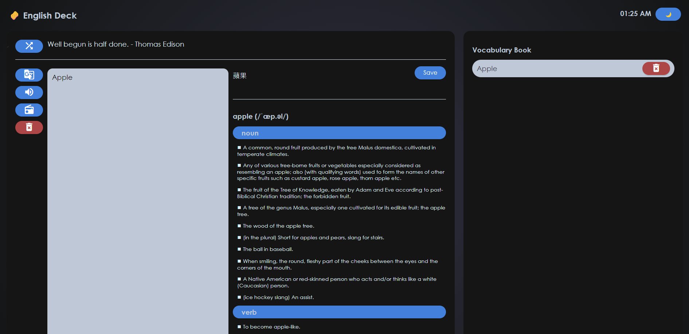Click the translate icon button
Screen dimensions: 689x334
point(29,75)
